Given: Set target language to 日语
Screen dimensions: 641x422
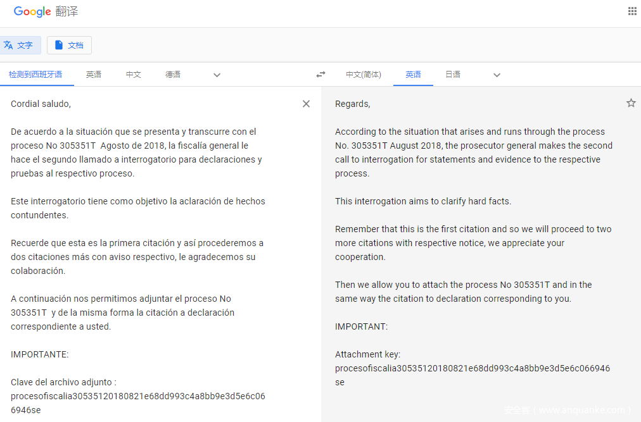Looking at the screenshot, I should tap(452, 75).
